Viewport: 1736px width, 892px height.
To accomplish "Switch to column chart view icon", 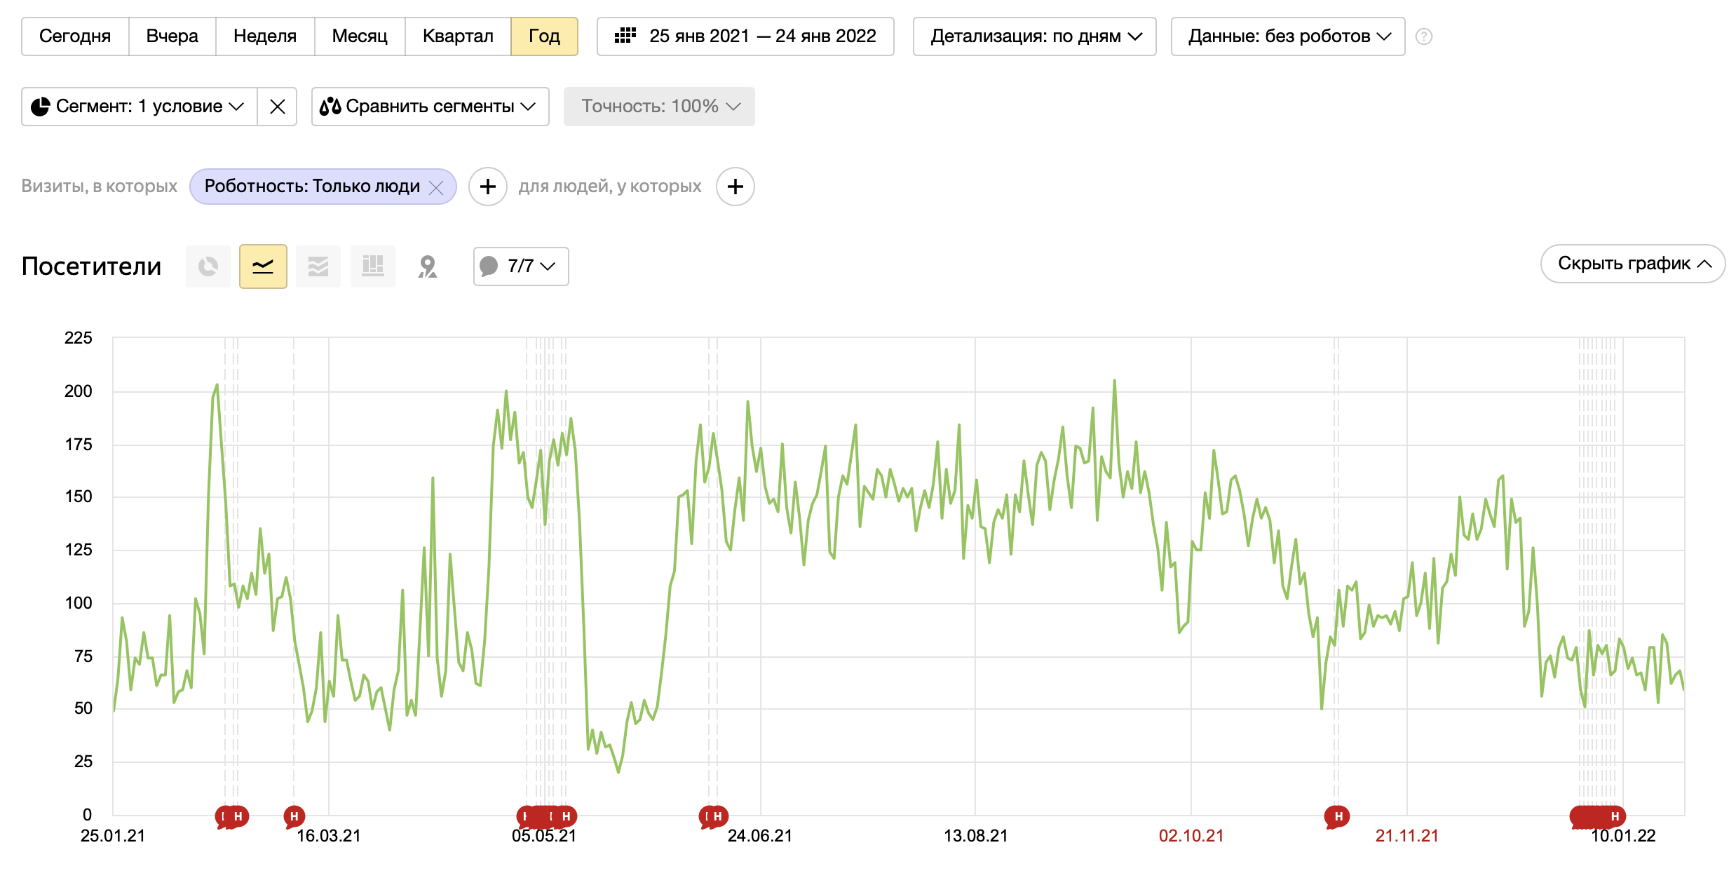I will pyautogui.click(x=373, y=266).
